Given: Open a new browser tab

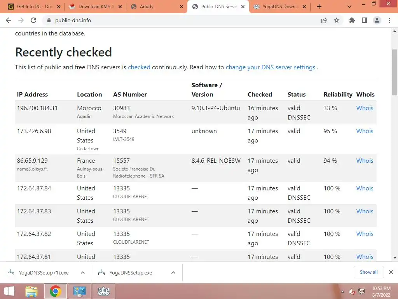Looking at the screenshot, I should (x=319, y=7).
